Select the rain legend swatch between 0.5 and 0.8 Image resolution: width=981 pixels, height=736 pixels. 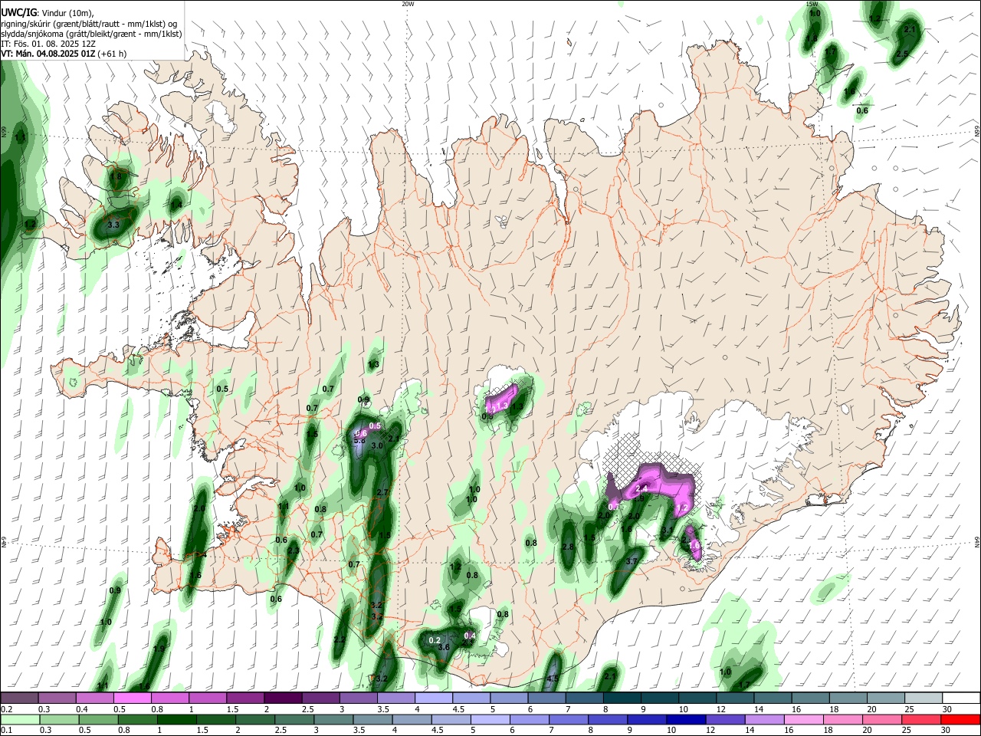98,720
